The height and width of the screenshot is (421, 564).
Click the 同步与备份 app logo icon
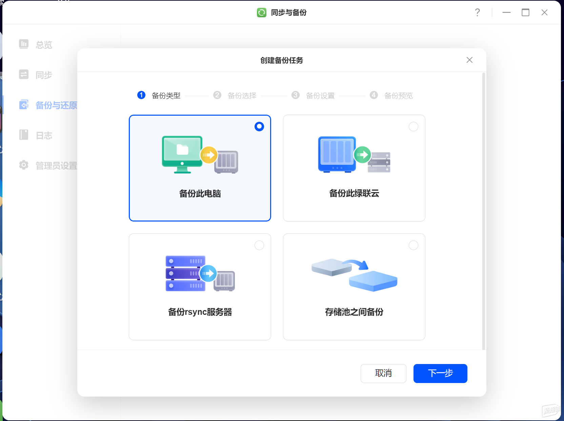262,13
